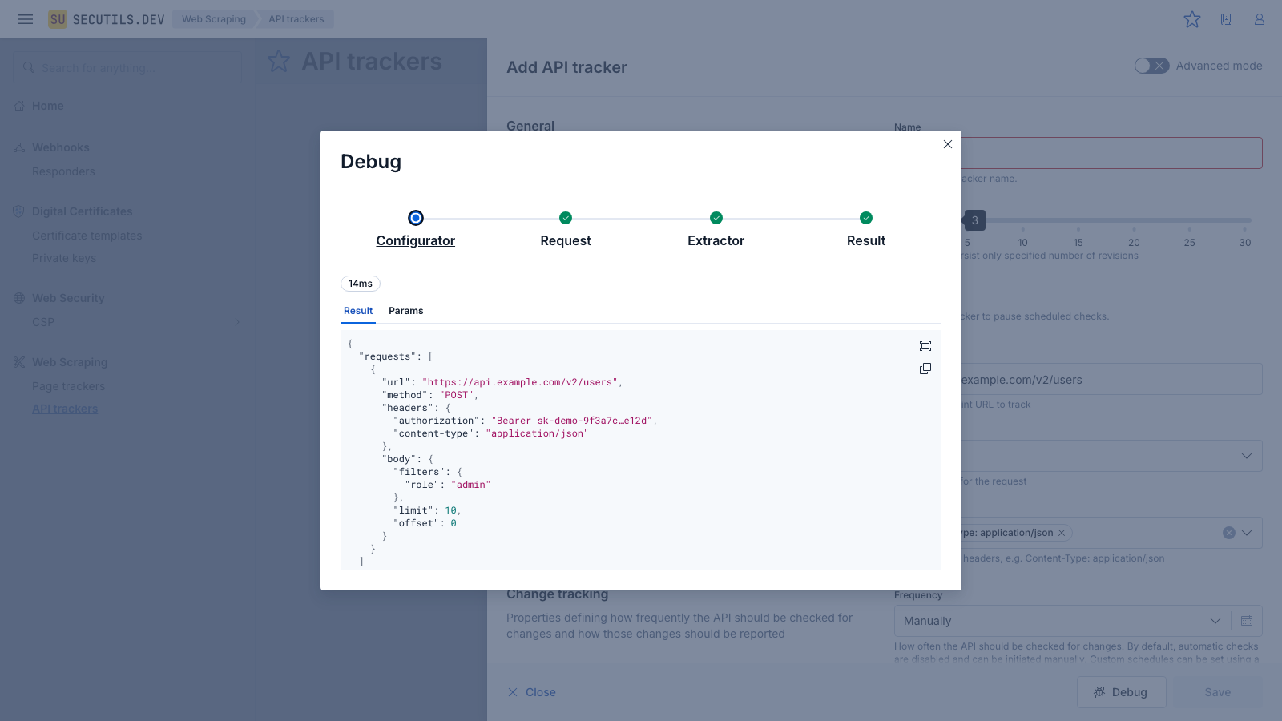This screenshot has height=721, width=1282.
Task: Open the hamburger navigation menu
Action: [26, 19]
